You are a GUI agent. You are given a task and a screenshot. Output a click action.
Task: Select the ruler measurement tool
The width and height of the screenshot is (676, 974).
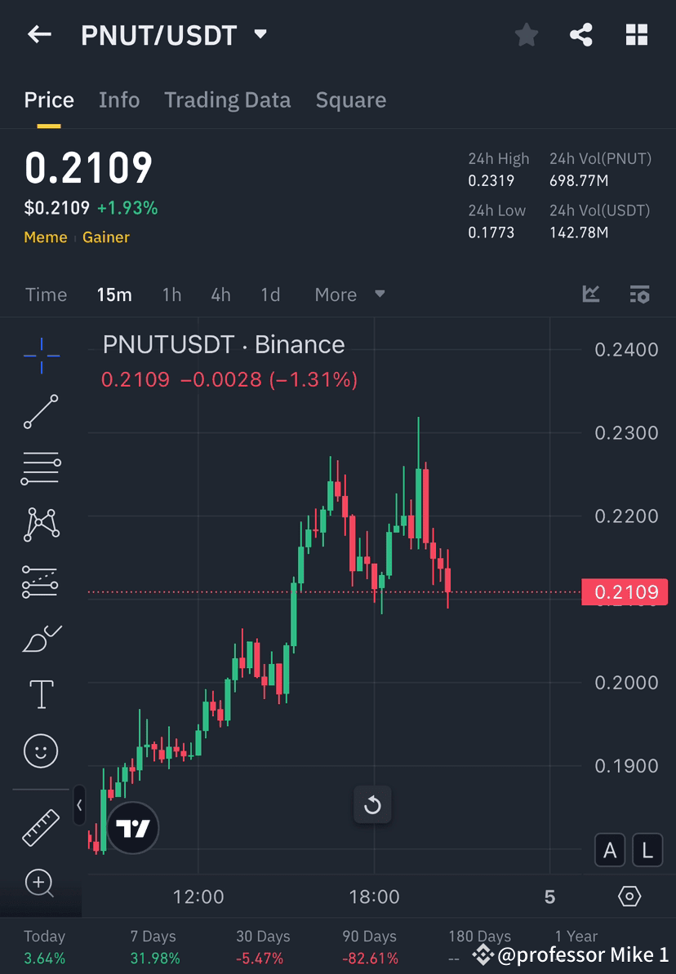(41, 826)
